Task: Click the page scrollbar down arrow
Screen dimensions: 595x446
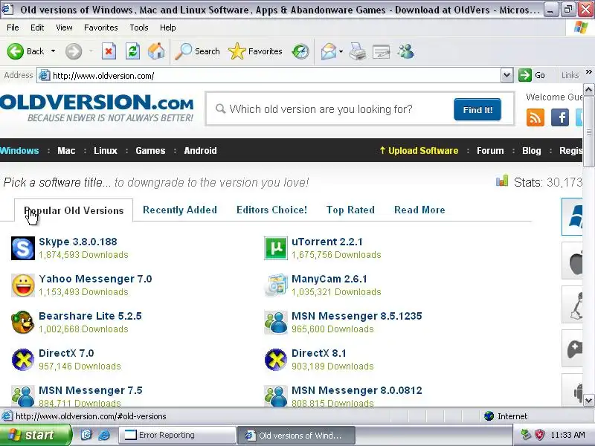Action: click(588, 400)
